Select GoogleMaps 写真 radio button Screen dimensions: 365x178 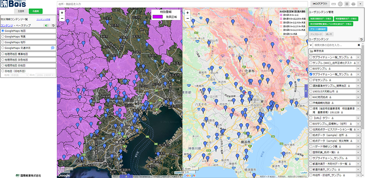3,36
